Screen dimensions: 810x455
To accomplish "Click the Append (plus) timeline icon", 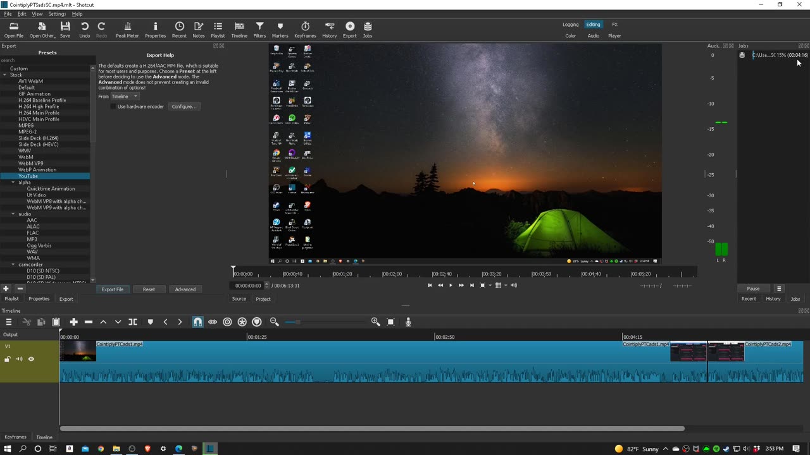I will click(x=73, y=322).
